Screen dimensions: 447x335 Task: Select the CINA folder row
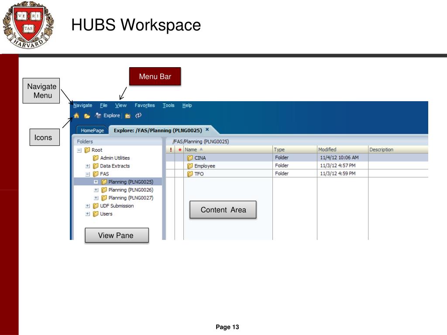(297, 157)
